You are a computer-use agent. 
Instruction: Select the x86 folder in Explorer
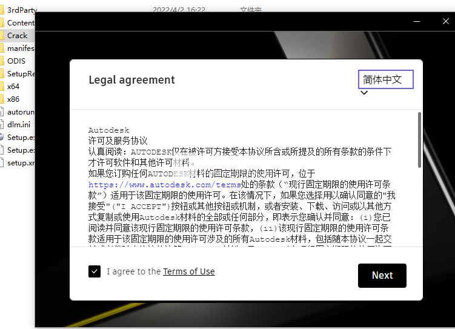click(x=13, y=99)
